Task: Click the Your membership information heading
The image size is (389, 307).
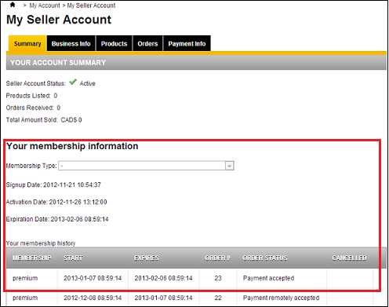Action: pyautogui.click(x=72, y=146)
